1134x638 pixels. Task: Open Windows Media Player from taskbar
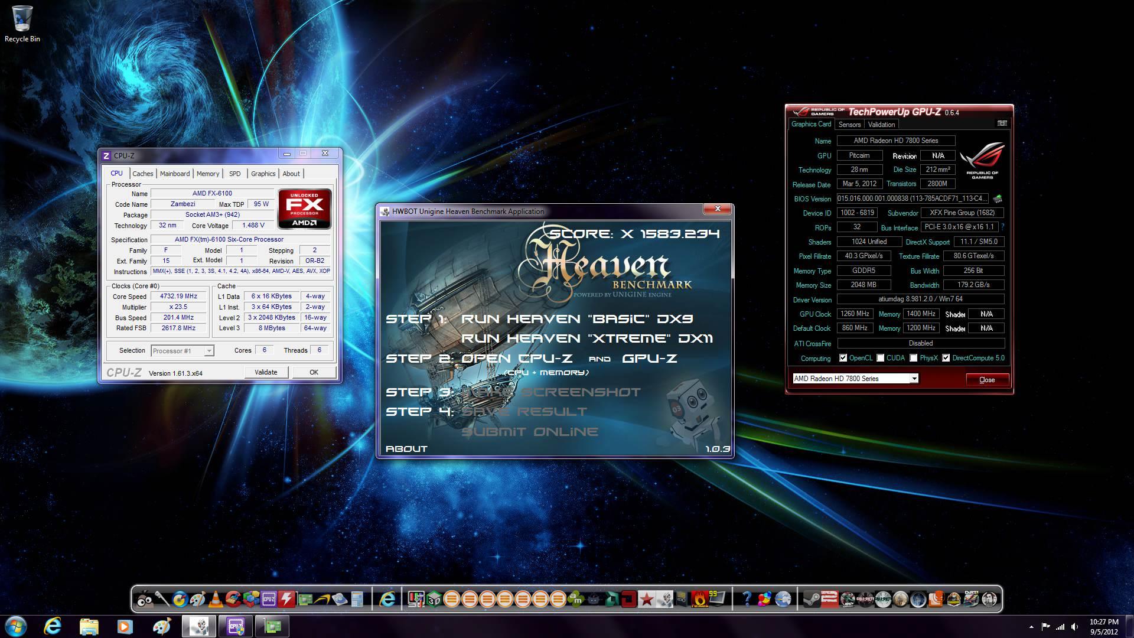coord(125,626)
